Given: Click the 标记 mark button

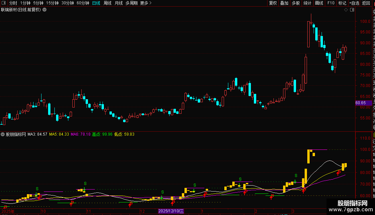Looking at the screenshot, I should click(x=342, y=3).
